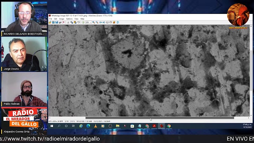
Task: Open the zoom percentage dropdown in toolbar
Action: pyautogui.click(x=90, y=22)
